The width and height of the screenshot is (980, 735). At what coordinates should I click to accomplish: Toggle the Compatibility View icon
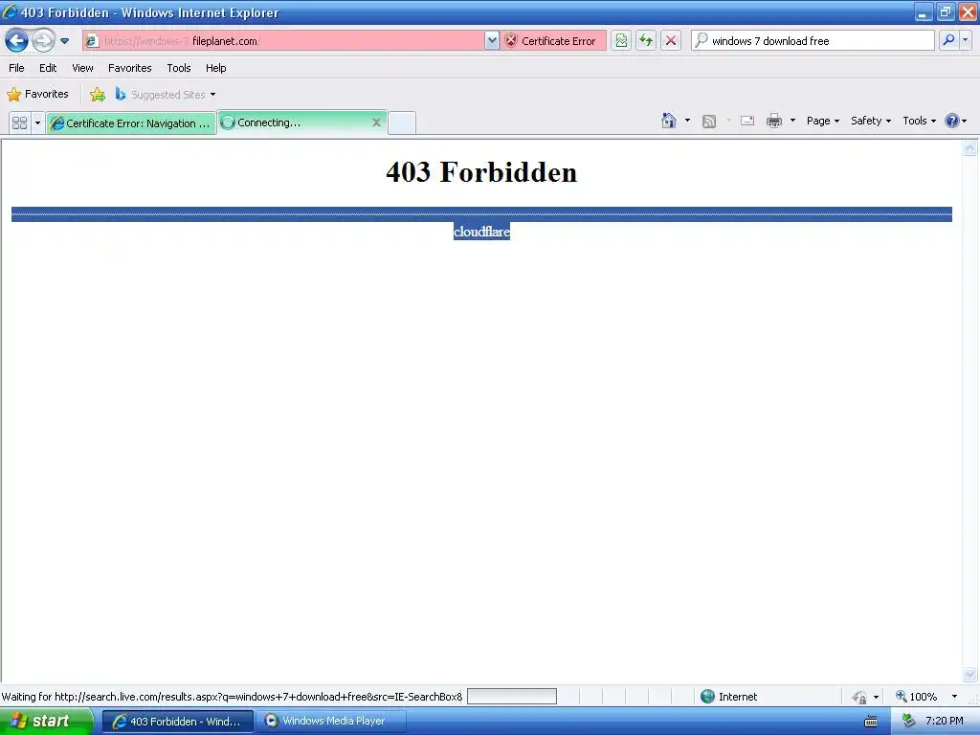pos(620,41)
